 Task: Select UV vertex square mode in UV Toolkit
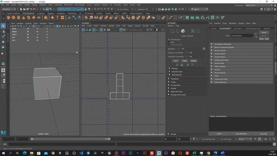coord(172,31)
